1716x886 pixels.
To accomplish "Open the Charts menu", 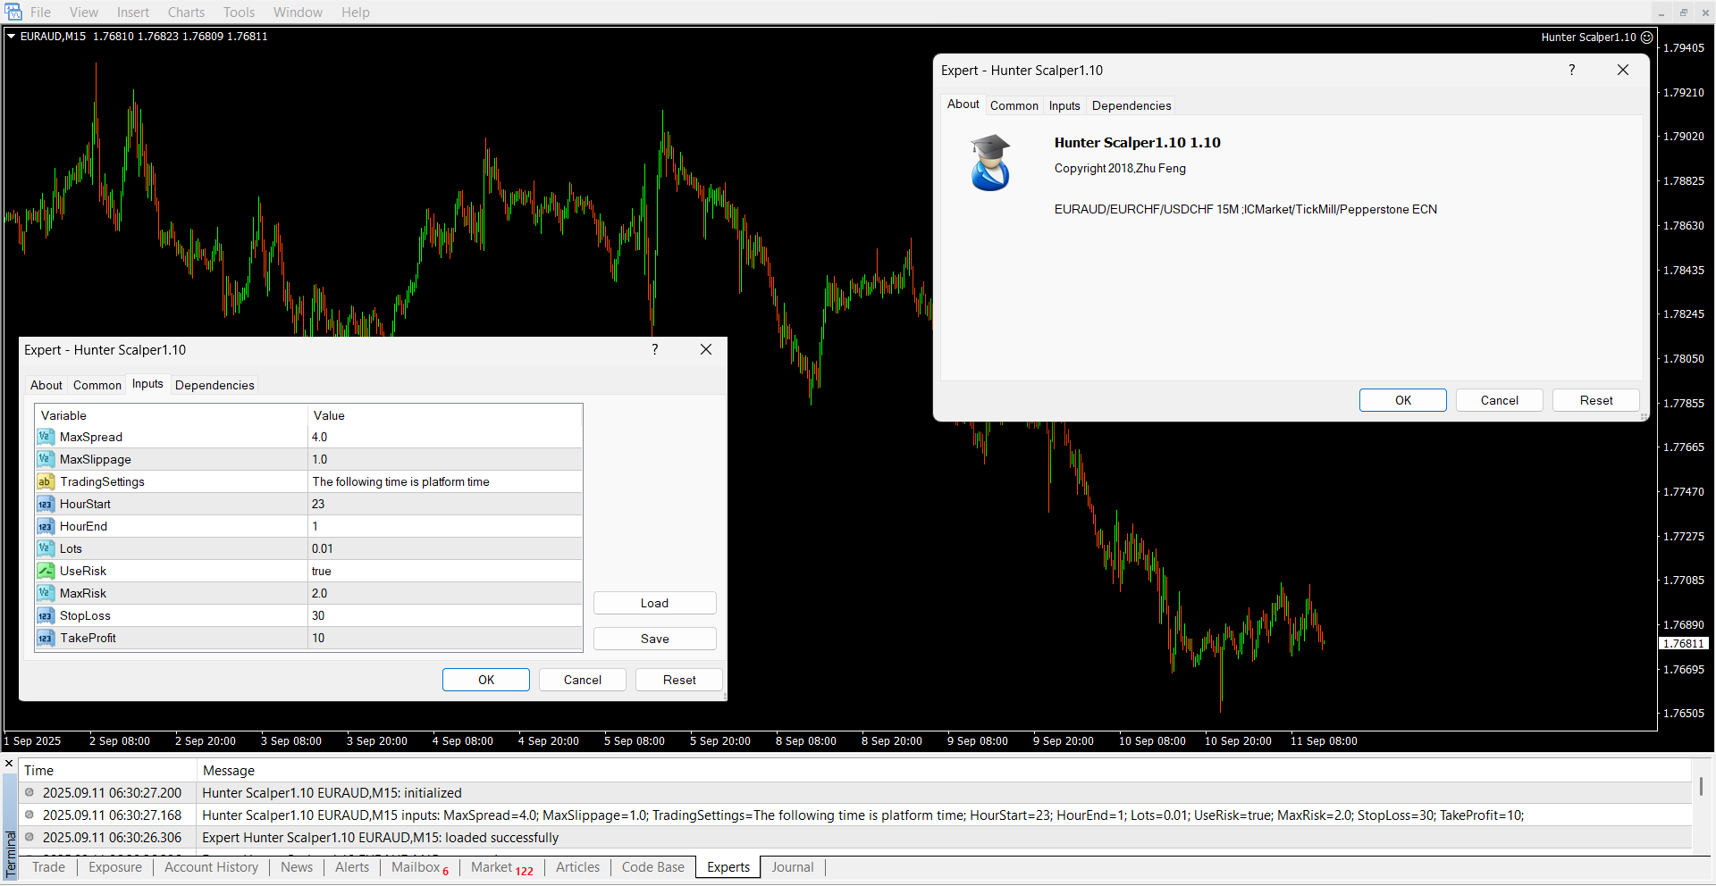I will [x=186, y=13].
